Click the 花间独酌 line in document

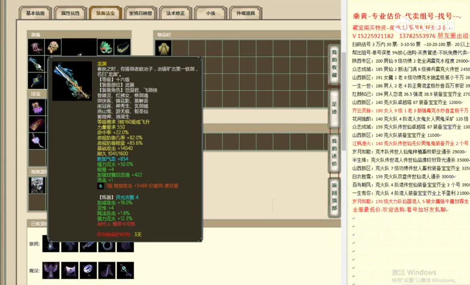click(x=411, y=119)
